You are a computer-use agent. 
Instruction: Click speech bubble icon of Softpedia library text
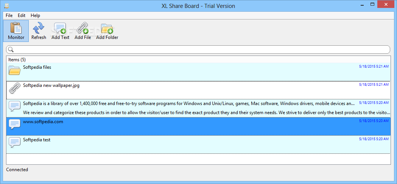click(x=14, y=107)
